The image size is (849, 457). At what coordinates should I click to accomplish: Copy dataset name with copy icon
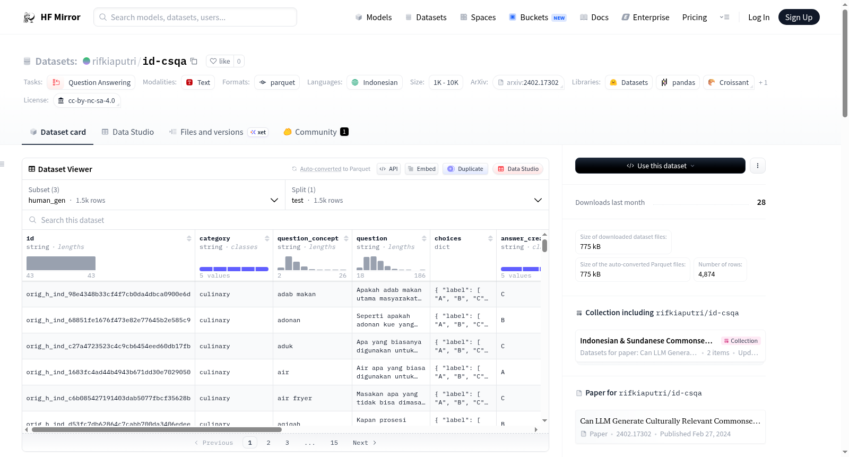[x=194, y=61]
